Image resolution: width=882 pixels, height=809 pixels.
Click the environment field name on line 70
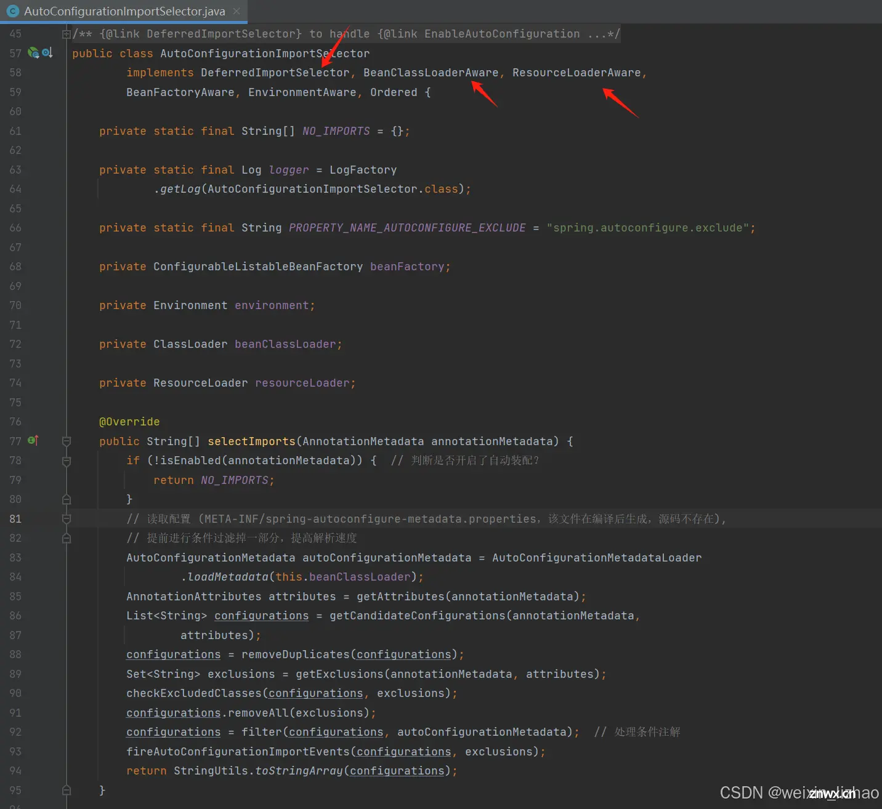click(x=272, y=305)
